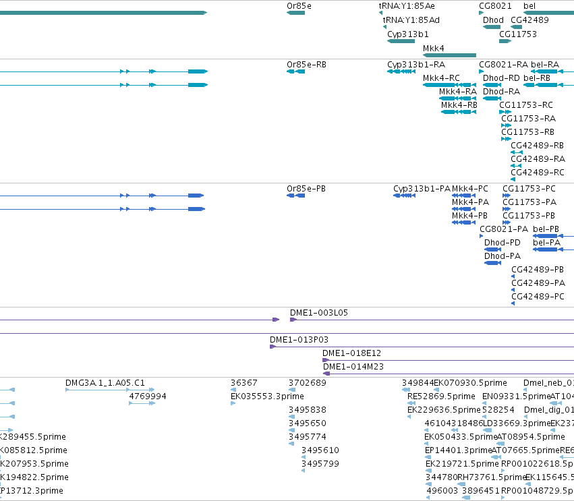Select the CG42489-PB protein label
The height and width of the screenshot is (501, 574).
click(x=538, y=270)
